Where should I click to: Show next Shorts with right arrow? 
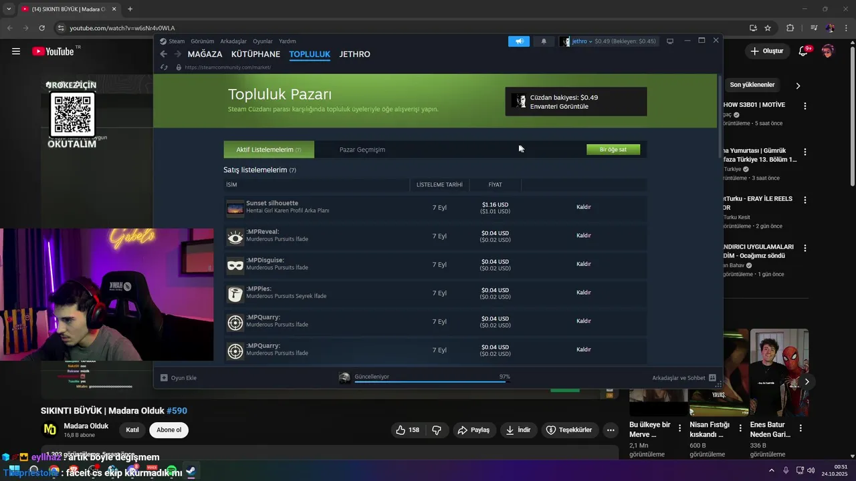click(807, 382)
